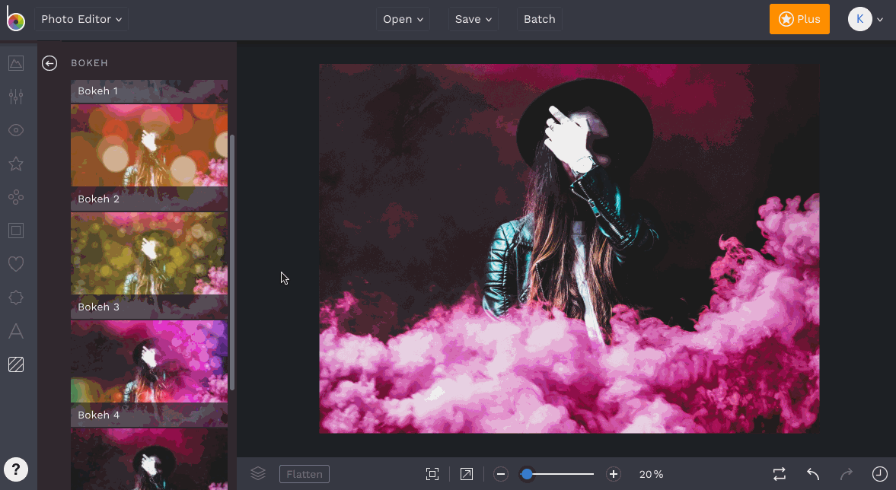Go back from the Bokeh panel
896x490 pixels.
pyautogui.click(x=49, y=63)
